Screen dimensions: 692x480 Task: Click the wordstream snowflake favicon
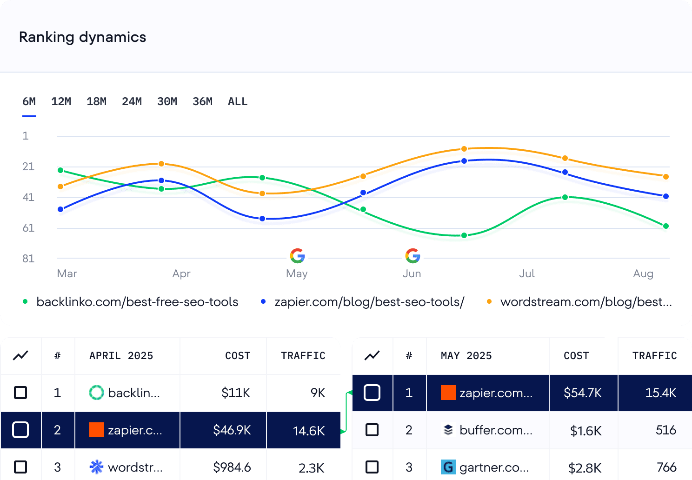pyautogui.click(x=96, y=467)
